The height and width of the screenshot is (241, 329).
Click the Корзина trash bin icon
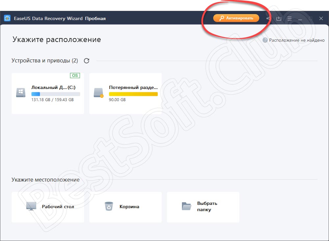pos(108,207)
